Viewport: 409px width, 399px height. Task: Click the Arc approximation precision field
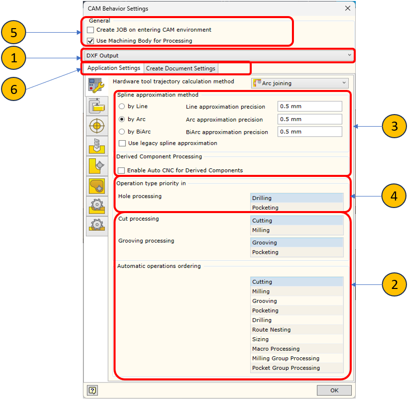pos(310,119)
